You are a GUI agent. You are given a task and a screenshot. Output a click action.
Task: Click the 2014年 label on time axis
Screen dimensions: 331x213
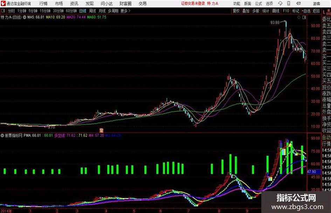tap(6, 211)
